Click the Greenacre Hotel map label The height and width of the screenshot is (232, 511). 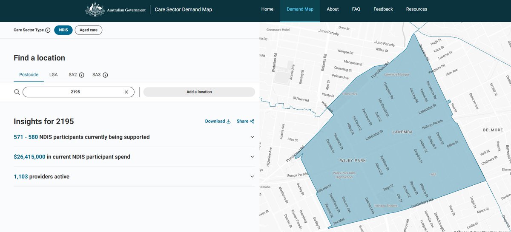[x=278, y=30]
